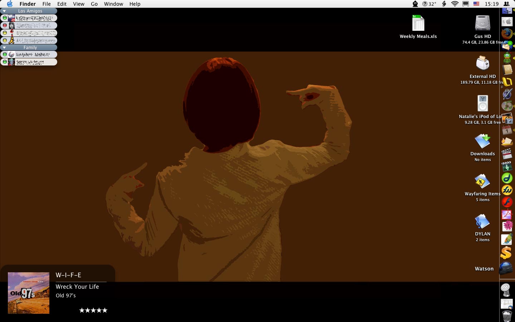Select Natalie's iPod icon on the desktop
515x322 pixels.
click(482, 103)
